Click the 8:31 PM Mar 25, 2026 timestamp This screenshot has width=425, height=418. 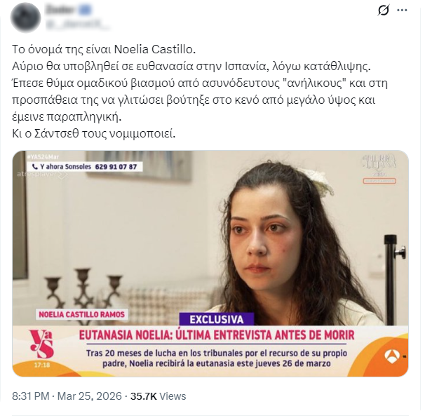(67, 396)
